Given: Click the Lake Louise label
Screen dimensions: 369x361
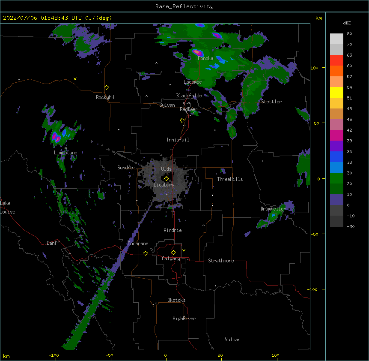Looking at the screenshot, I should click(8, 208).
